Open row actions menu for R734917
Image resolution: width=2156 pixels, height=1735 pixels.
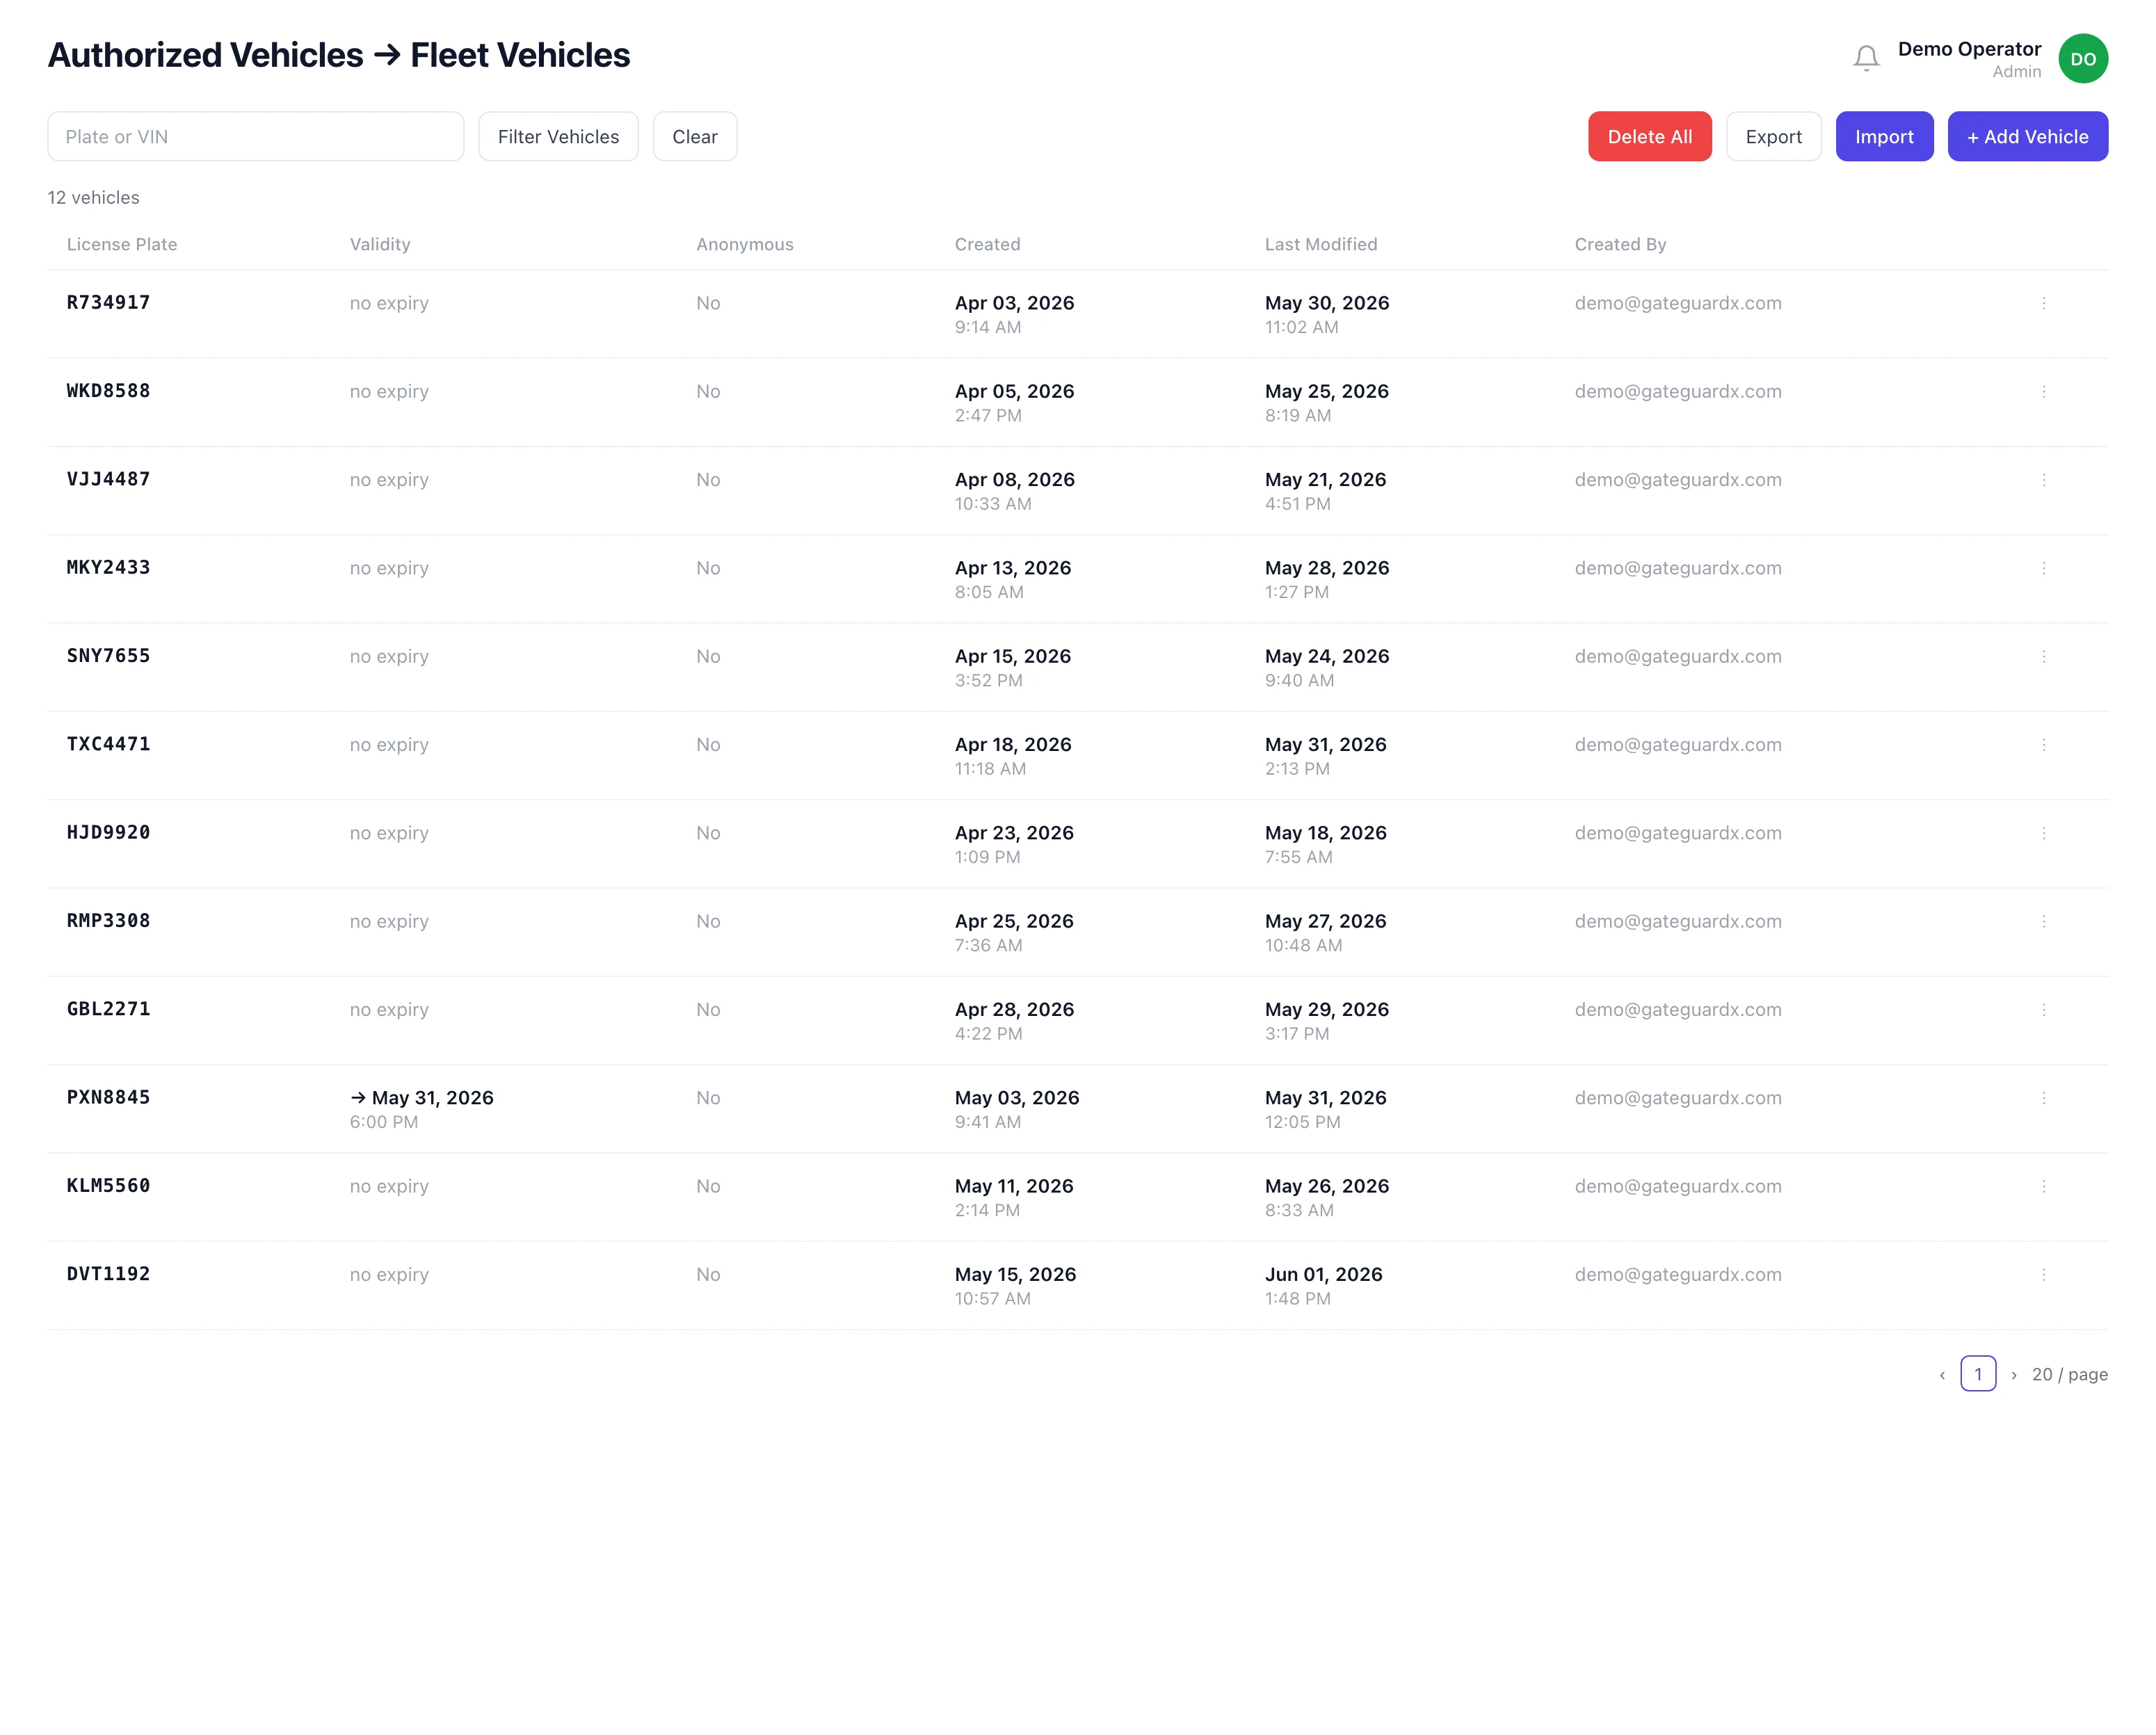tap(2044, 303)
